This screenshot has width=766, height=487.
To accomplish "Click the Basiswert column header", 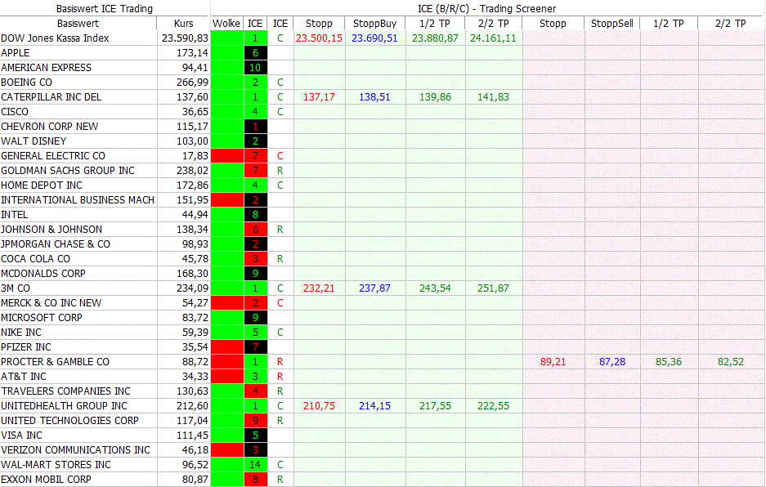I will (78, 24).
